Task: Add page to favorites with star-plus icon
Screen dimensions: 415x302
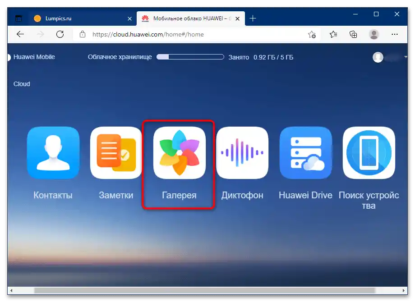Action: click(x=312, y=34)
